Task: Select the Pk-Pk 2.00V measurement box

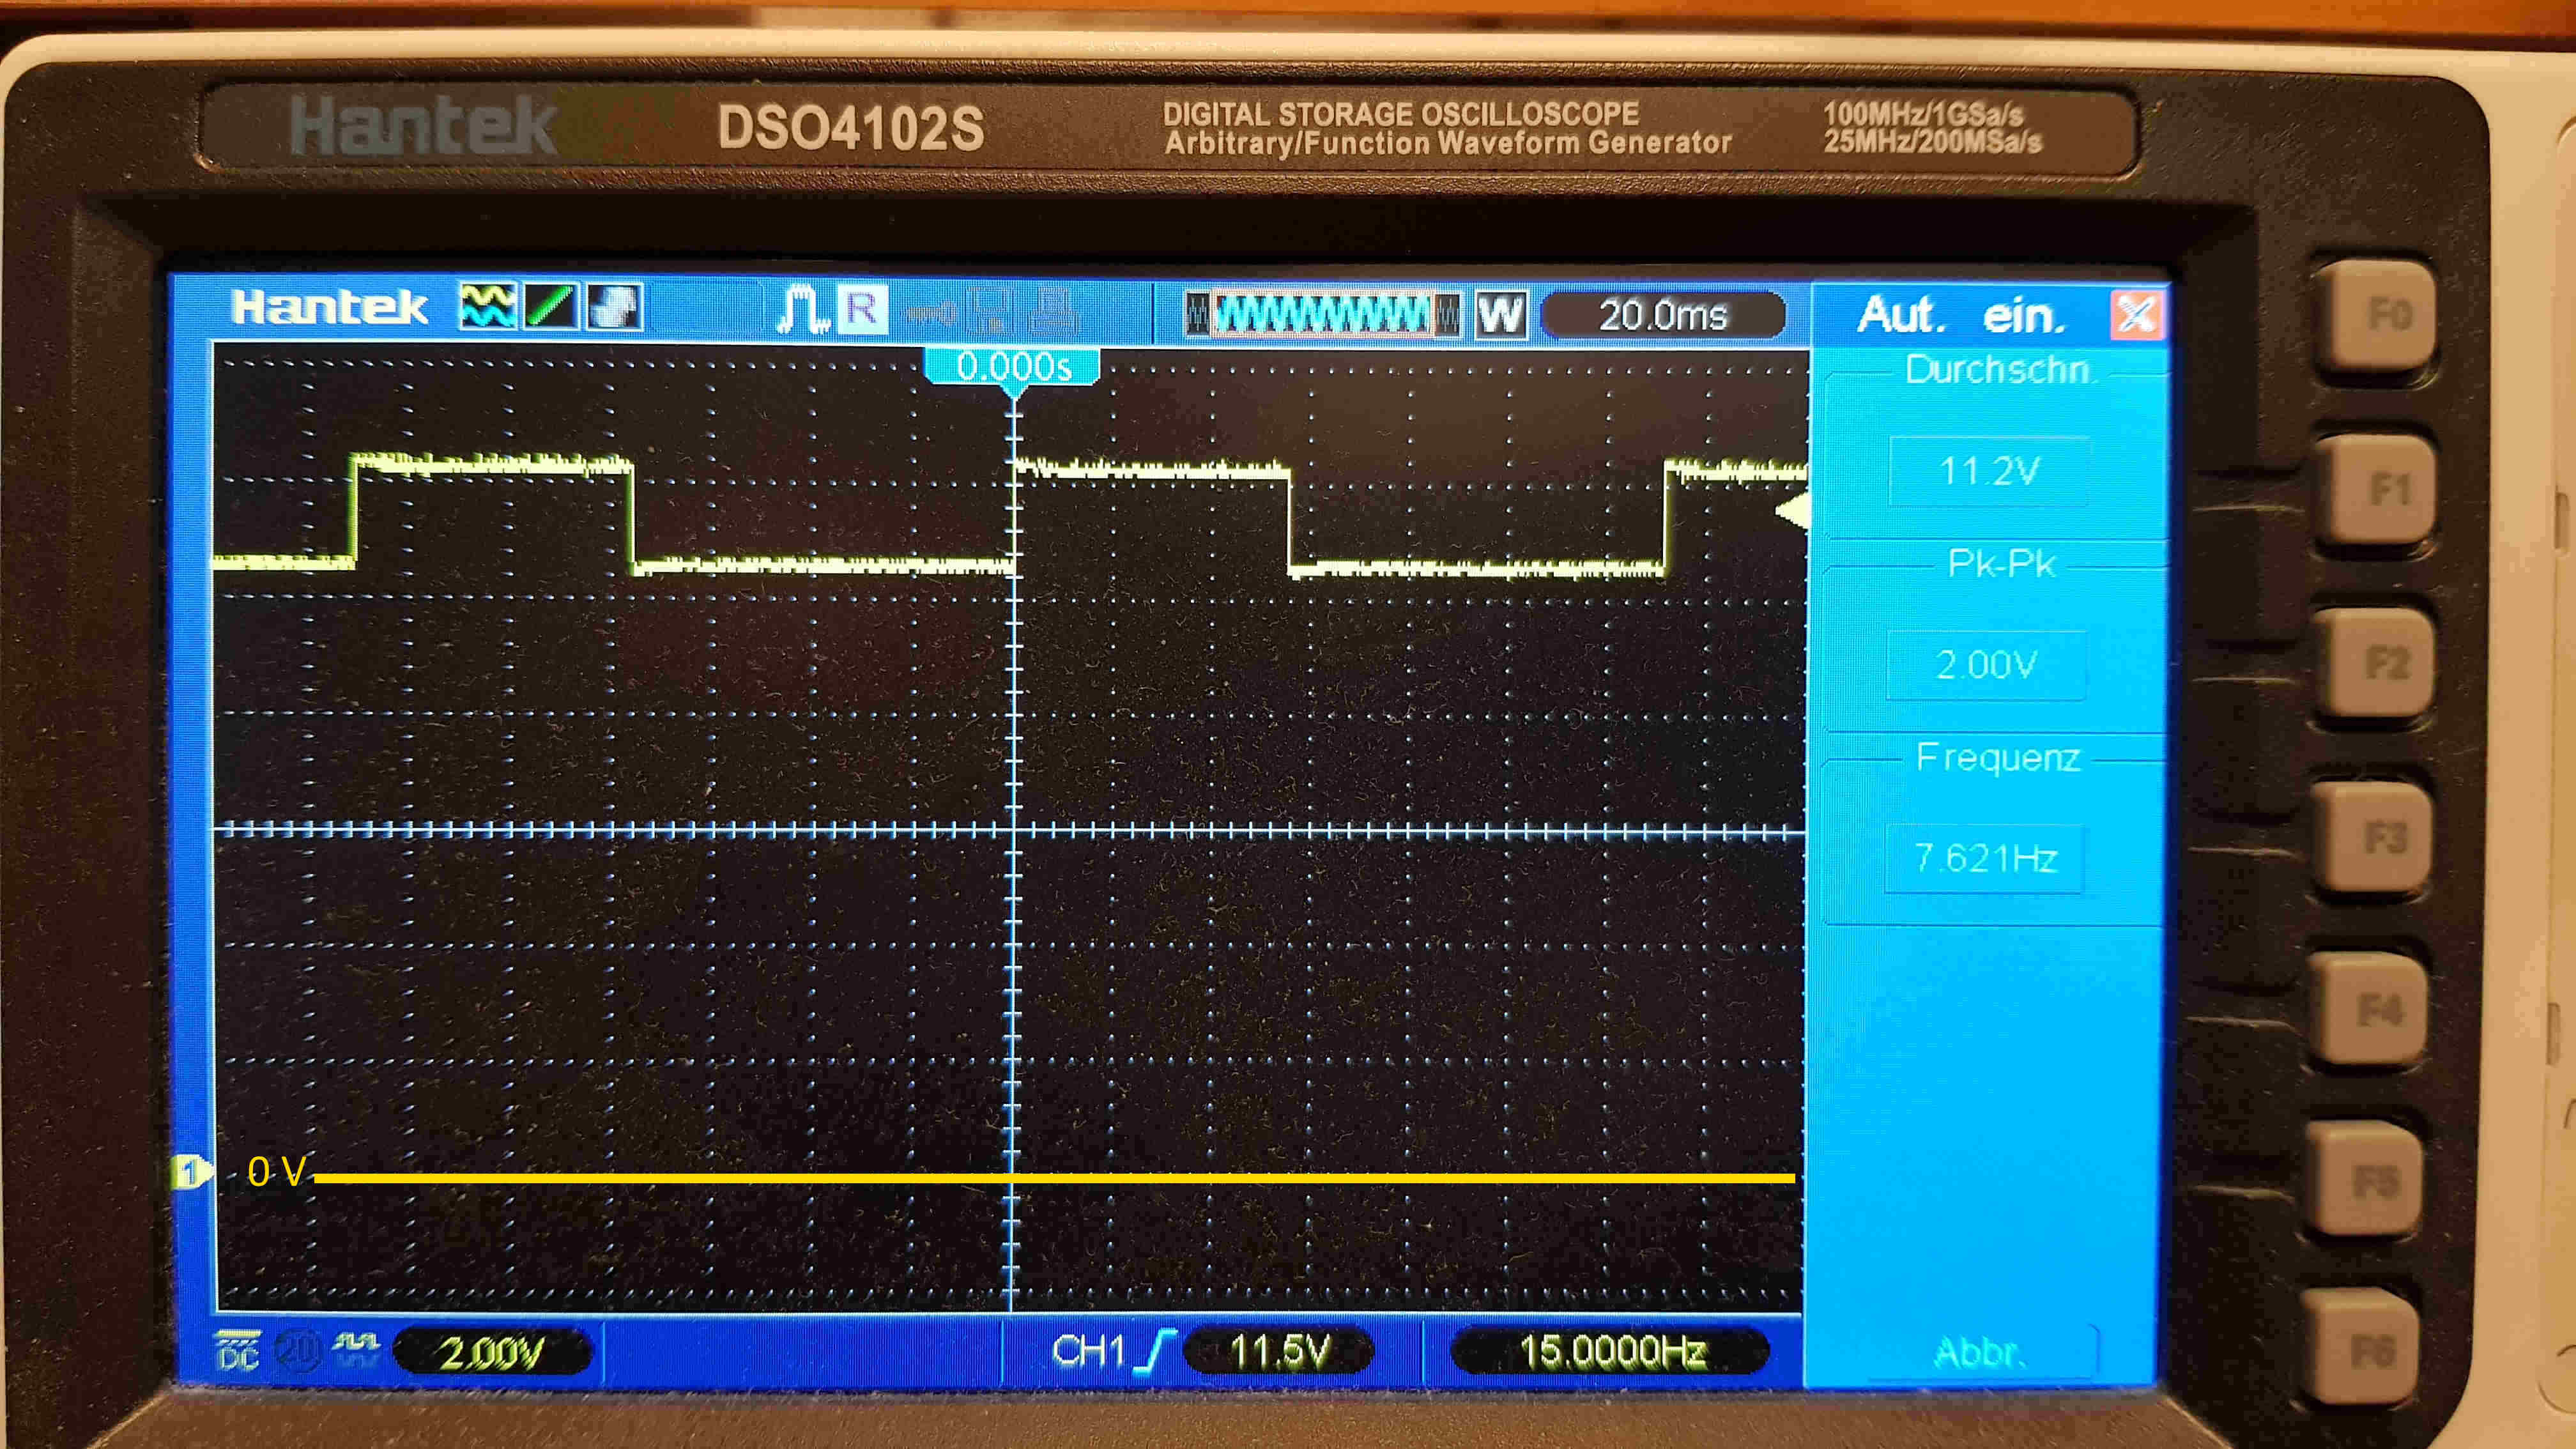Action: click(x=1986, y=664)
